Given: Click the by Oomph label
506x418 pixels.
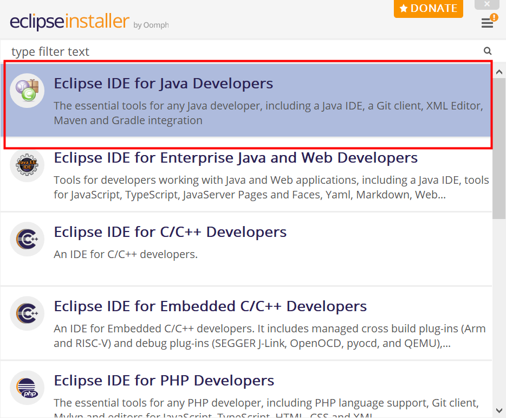Looking at the screenshot, I should pos(152,25).
